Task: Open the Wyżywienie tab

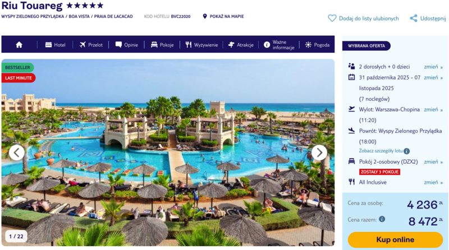Action: [x=201, y=45]
